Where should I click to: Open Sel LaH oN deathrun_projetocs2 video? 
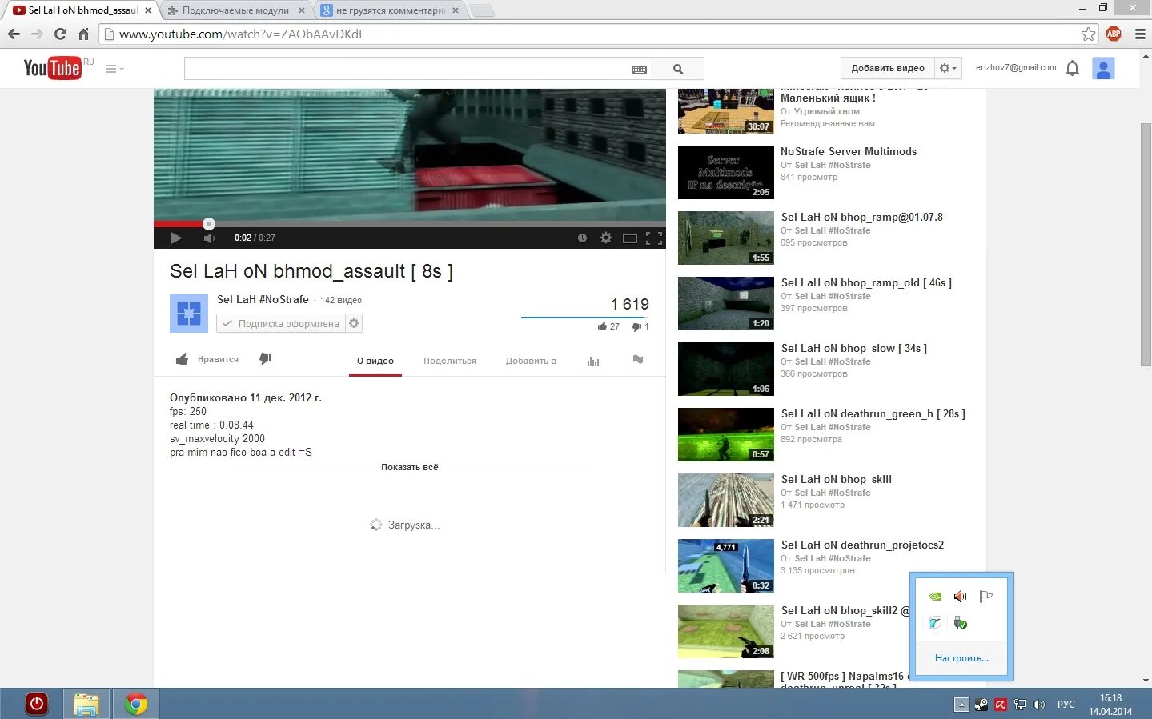click(x=862, y=545)
